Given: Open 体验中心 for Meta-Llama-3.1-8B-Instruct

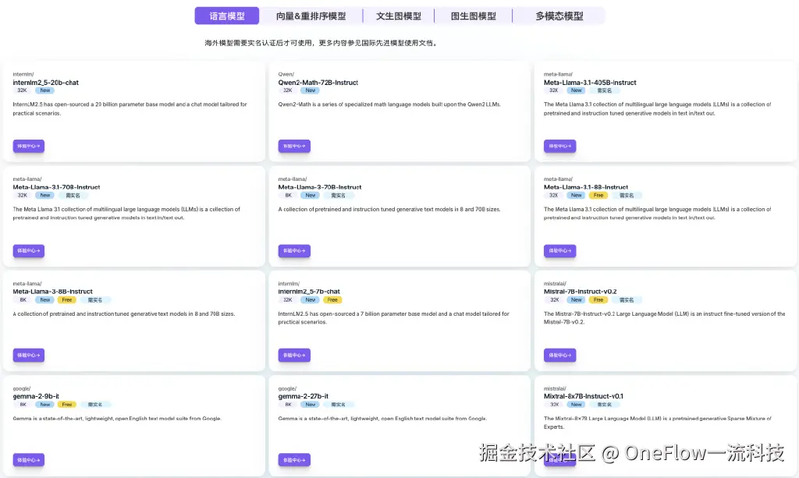Looking at the screenshot, I should [x=559, y=250].
